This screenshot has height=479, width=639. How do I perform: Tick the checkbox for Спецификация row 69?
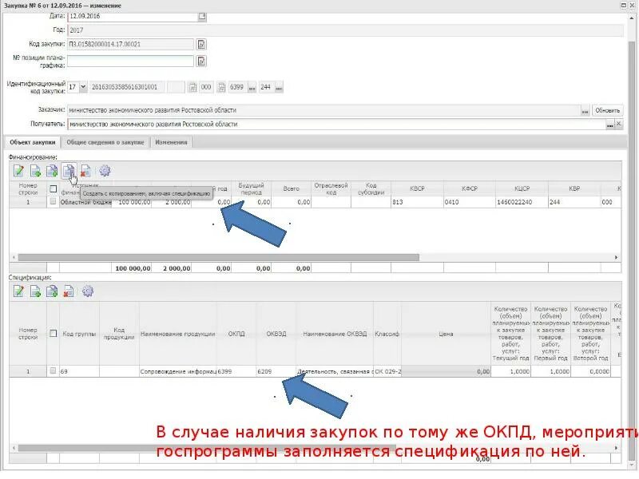click(x=53, y=371)
